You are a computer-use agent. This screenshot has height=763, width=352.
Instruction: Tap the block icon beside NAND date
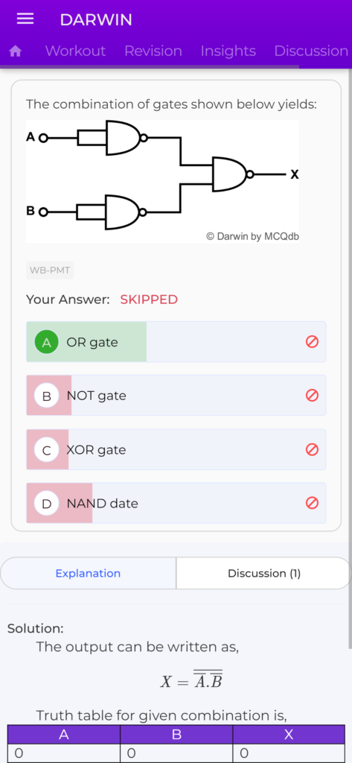coord(312,503)
